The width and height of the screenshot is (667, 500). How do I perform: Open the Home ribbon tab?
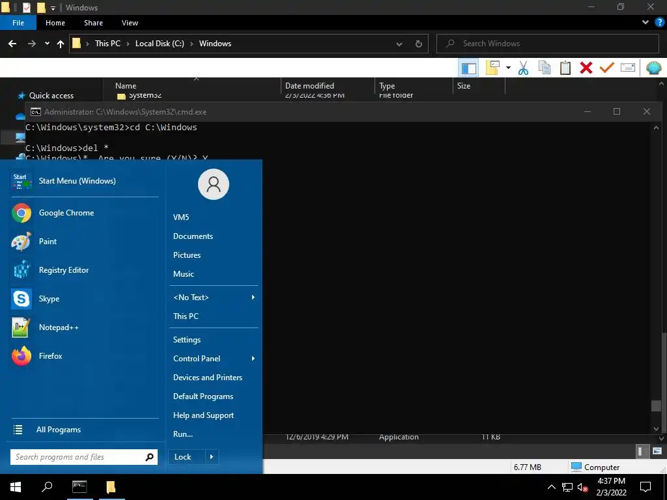point(55,23)
